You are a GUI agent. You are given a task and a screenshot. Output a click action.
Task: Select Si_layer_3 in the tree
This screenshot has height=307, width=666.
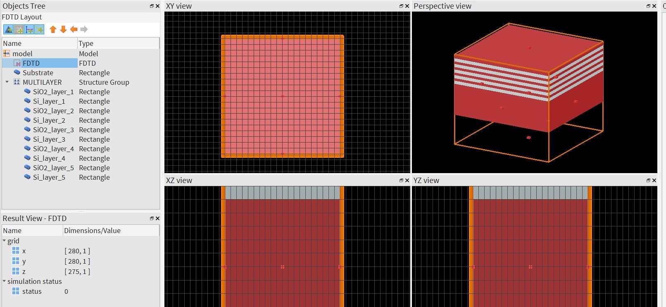coord(49,139)
